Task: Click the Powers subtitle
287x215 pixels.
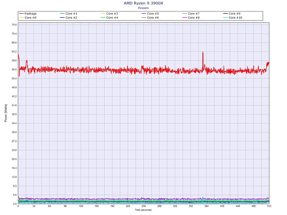Action: [x=143, y=8]
